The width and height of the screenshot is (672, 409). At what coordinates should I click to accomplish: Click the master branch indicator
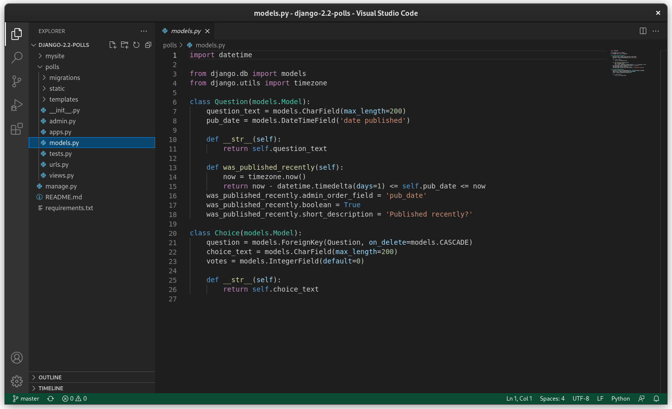[26, 399]
